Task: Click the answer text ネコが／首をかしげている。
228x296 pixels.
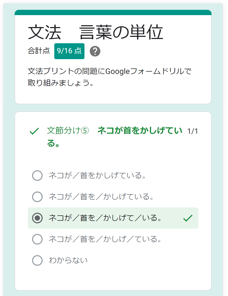Action: 97,176
